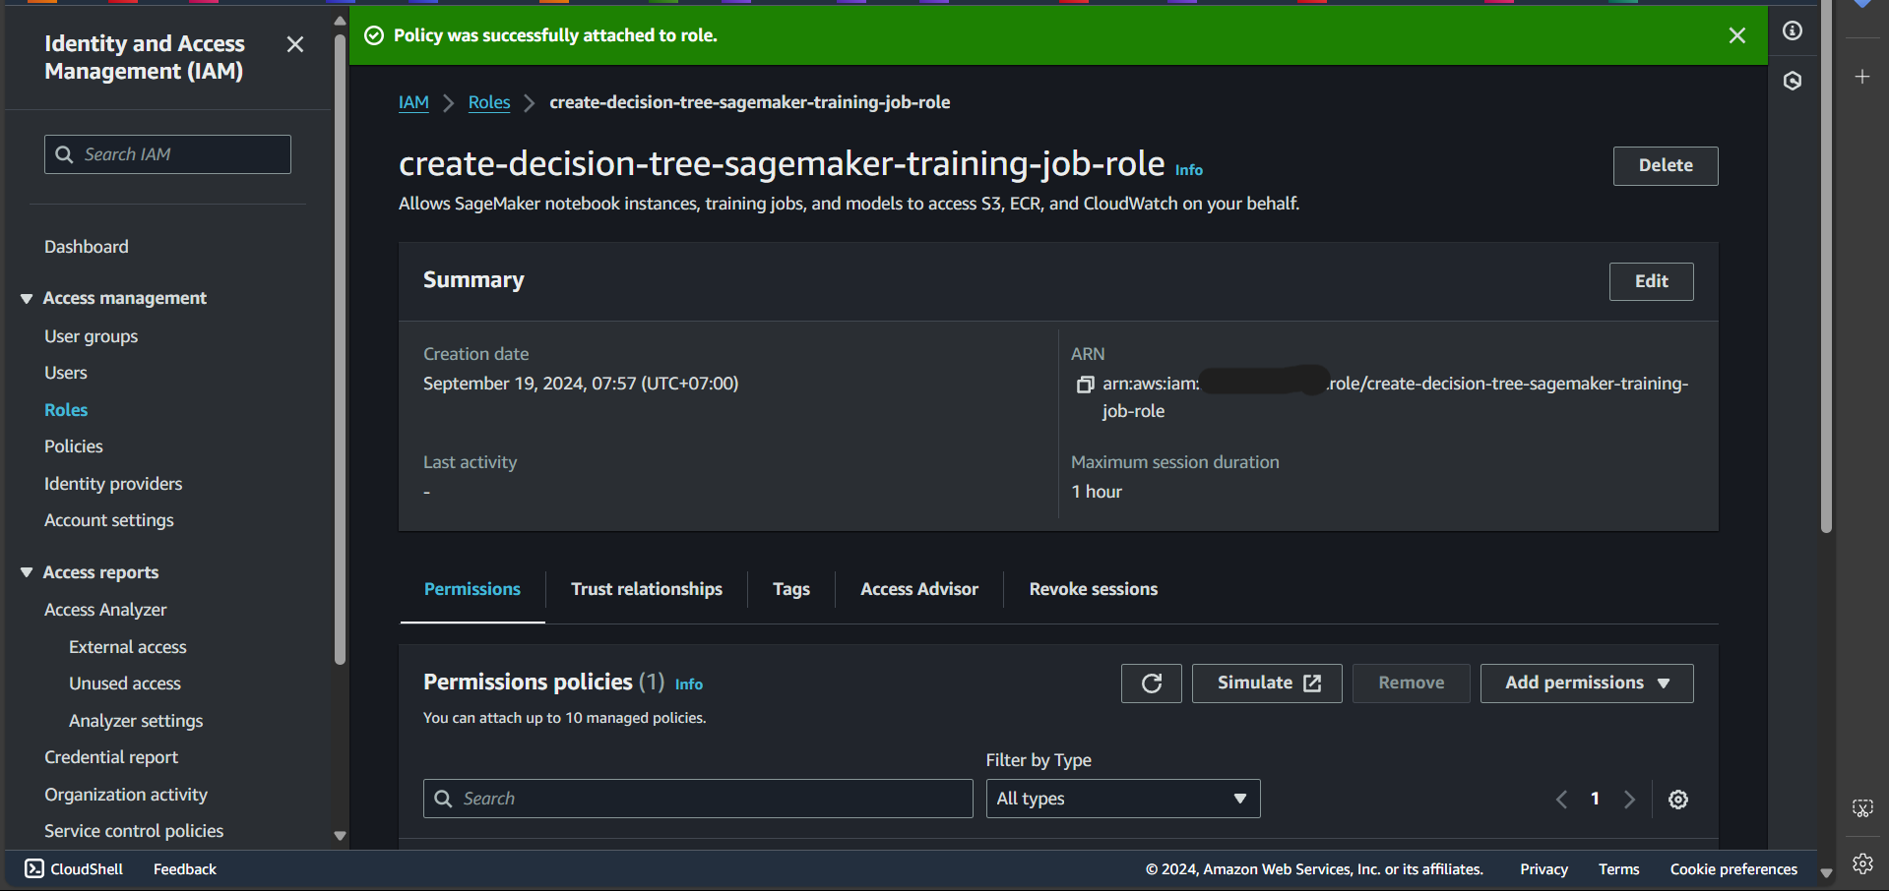Go to next page of policies
This screenshot has height=891, width=1889.
1629,800
